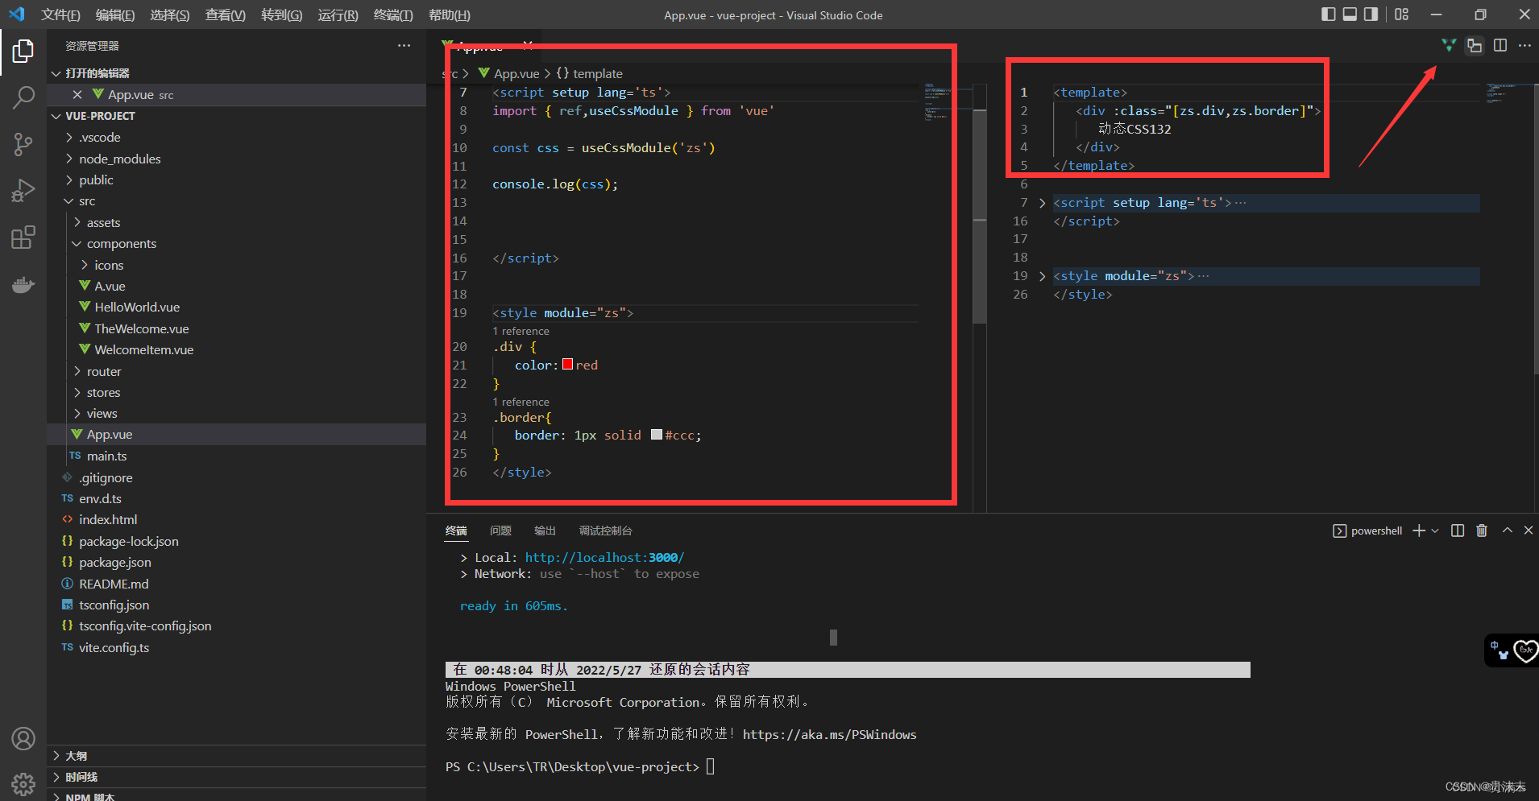Open the terminal profile dropdown arrow
Image resolution: width=1539 pixels, height=801 pixels.
1435,530
